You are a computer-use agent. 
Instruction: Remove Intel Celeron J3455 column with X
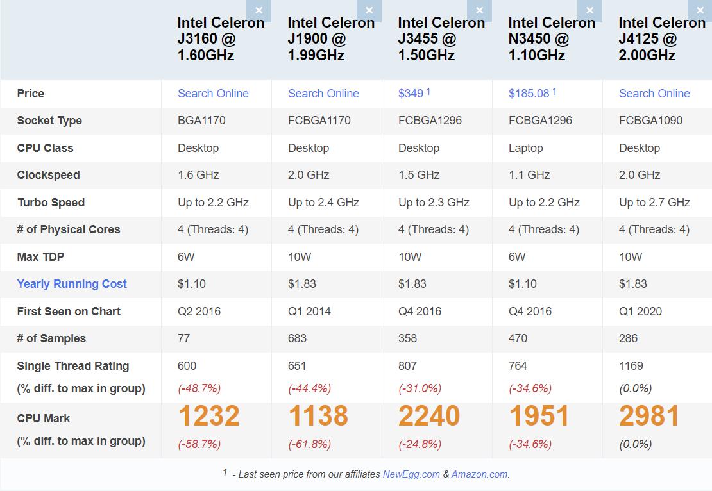tap(479, 10)
